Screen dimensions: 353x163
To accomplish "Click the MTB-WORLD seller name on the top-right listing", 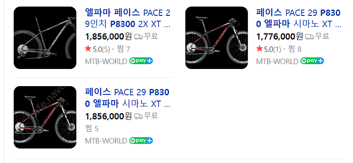I will [x=278, y=61].
